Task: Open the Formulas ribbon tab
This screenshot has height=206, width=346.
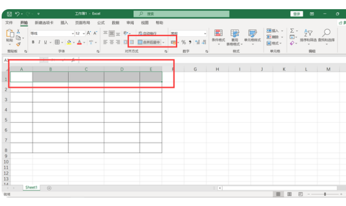Action: click(101, 23)
